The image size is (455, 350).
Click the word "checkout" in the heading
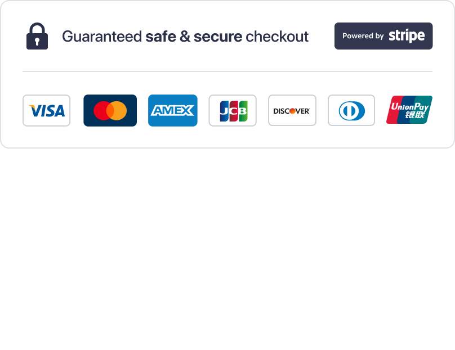tap(277, 37)
